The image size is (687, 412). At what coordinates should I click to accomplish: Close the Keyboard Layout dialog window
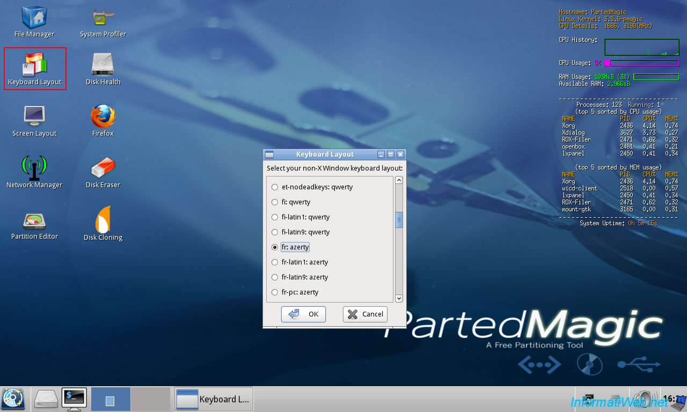tap(400, 154)
